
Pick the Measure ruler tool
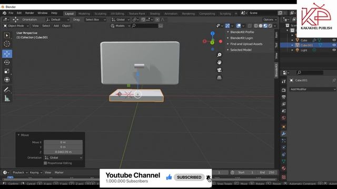click(7, 98)
